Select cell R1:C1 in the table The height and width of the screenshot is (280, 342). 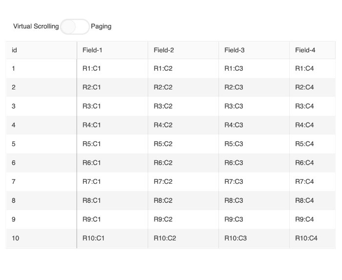[x=112, y=68]
